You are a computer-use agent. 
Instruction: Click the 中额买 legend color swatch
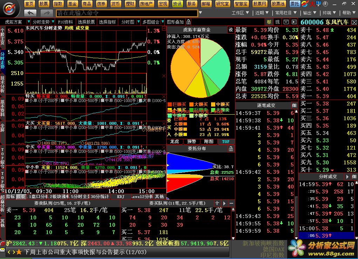click(x=213, y=104)
